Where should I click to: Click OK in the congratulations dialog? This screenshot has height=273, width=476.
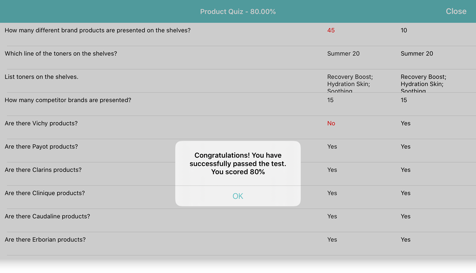238,196
